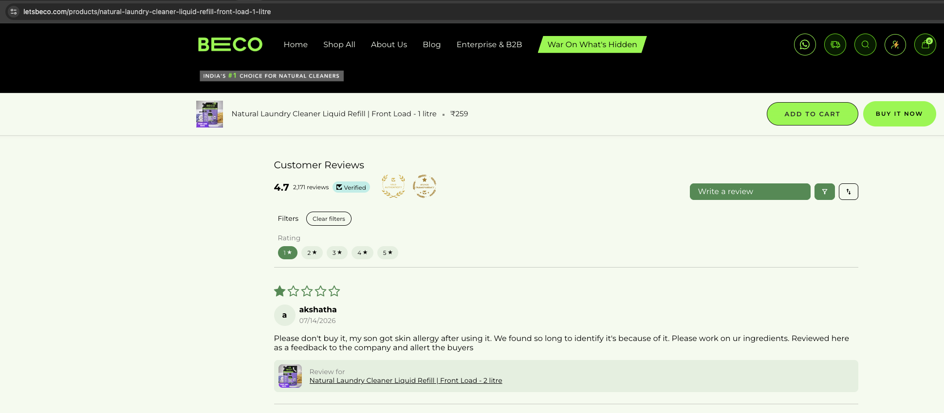Open the Shop All menu
Viewport: 944px width, 413px height.
[339, 45]
